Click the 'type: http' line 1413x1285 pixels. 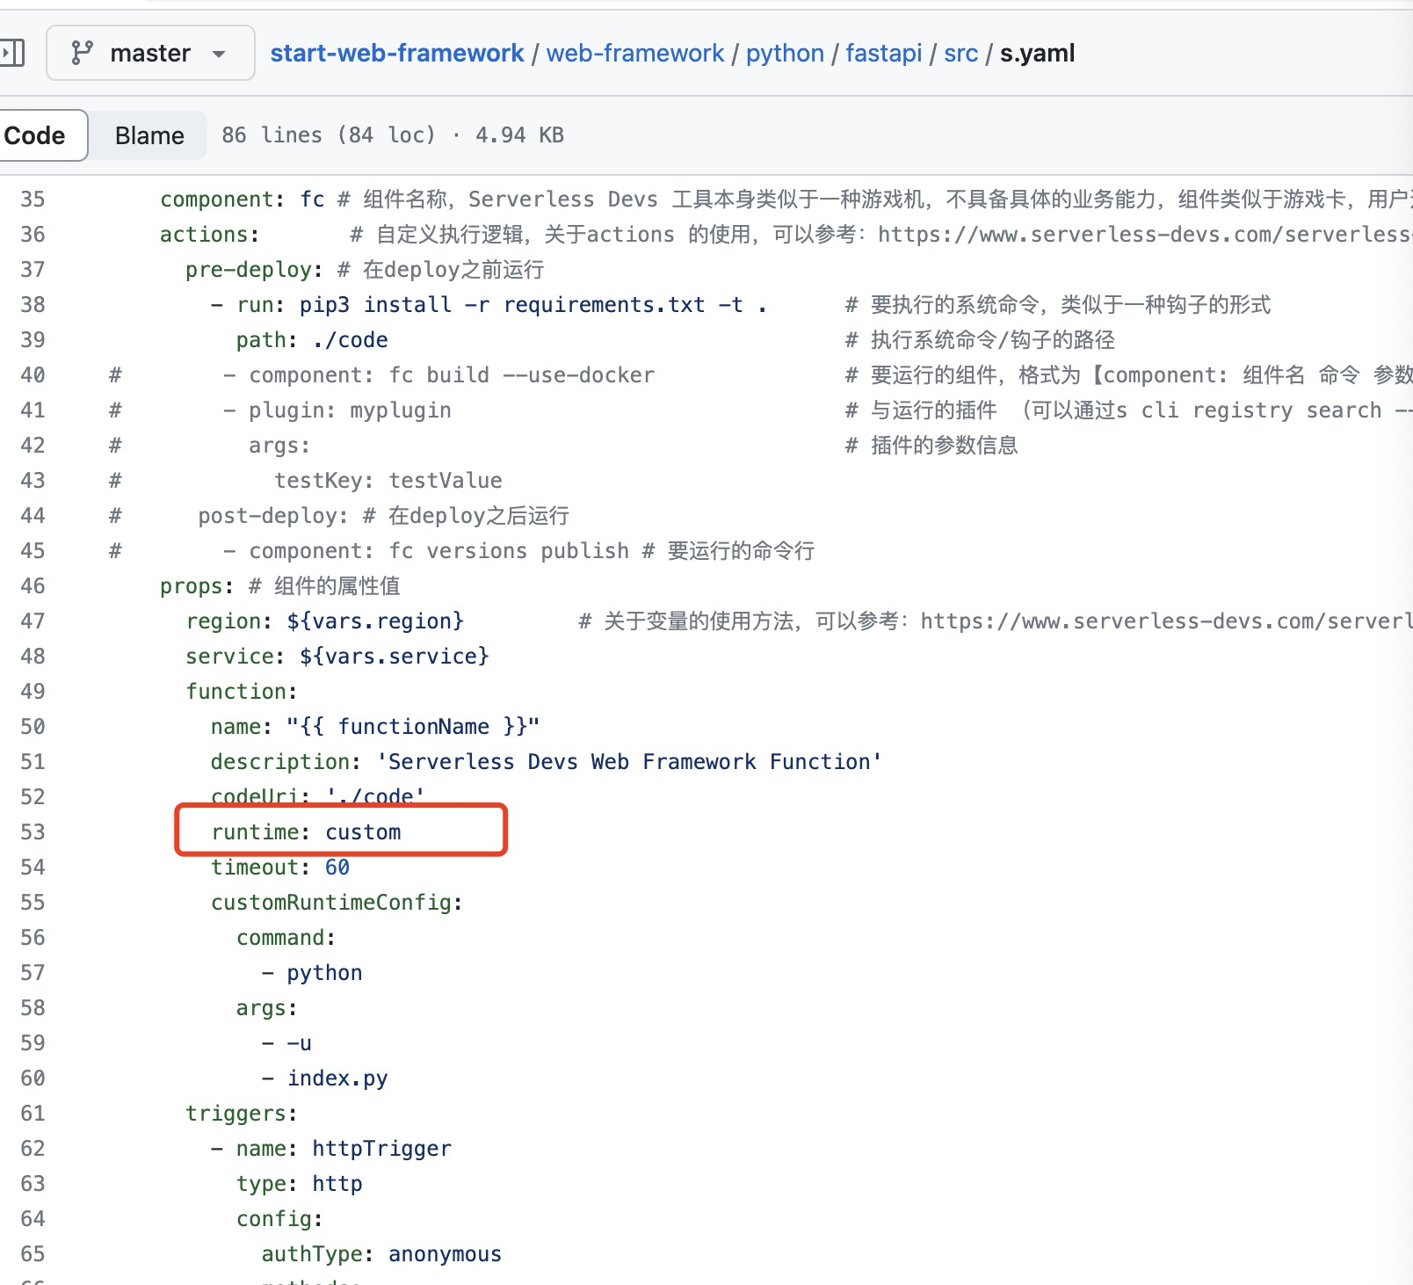click(299, 1184)
